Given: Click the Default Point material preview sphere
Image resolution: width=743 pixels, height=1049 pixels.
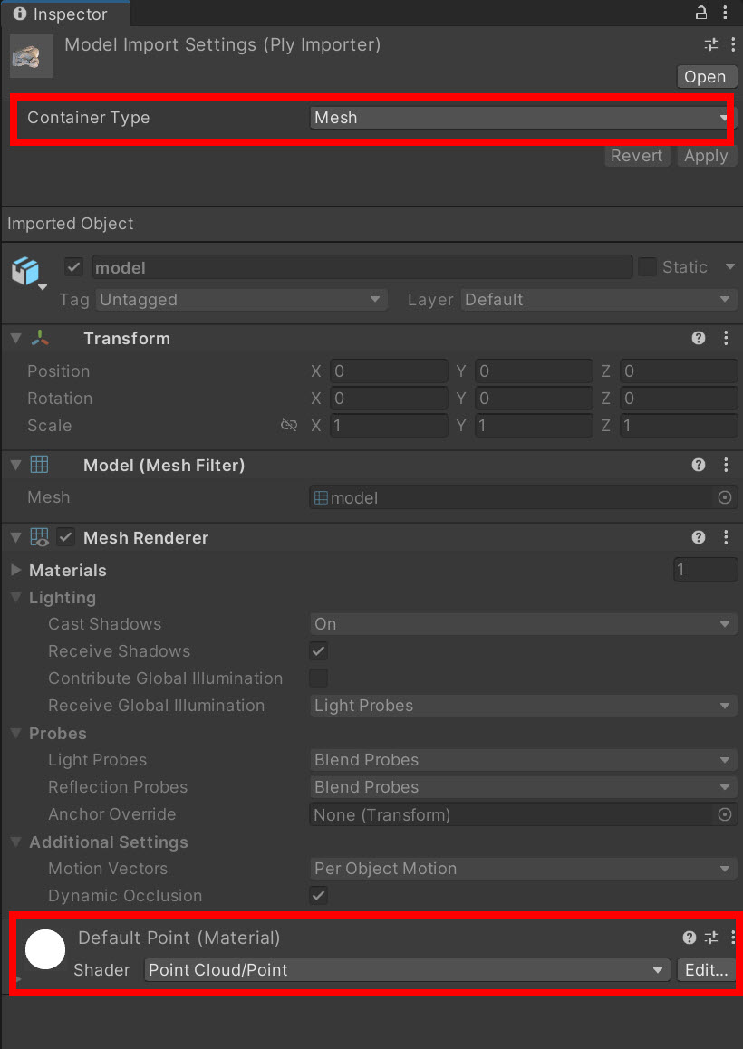Looking at the screenshot, I should pos(45,948).
